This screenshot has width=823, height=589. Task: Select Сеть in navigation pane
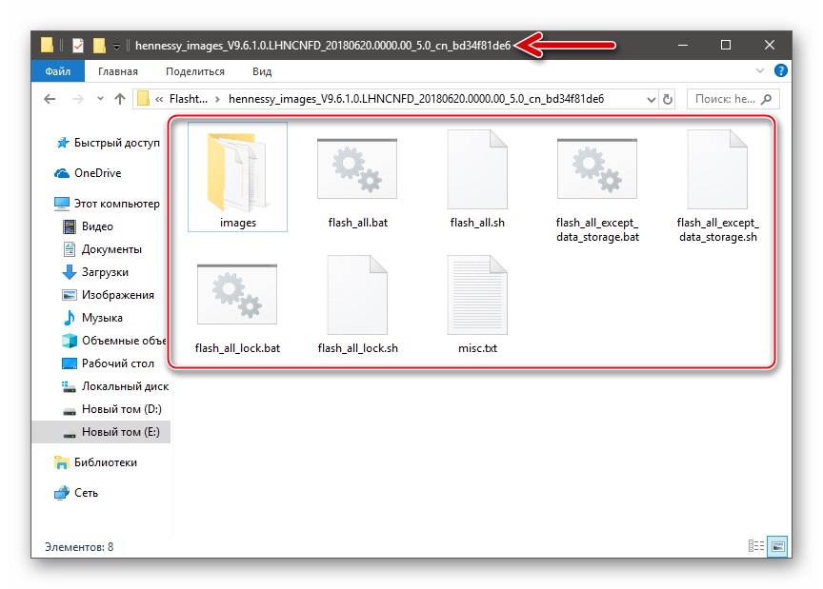point(76,493)
